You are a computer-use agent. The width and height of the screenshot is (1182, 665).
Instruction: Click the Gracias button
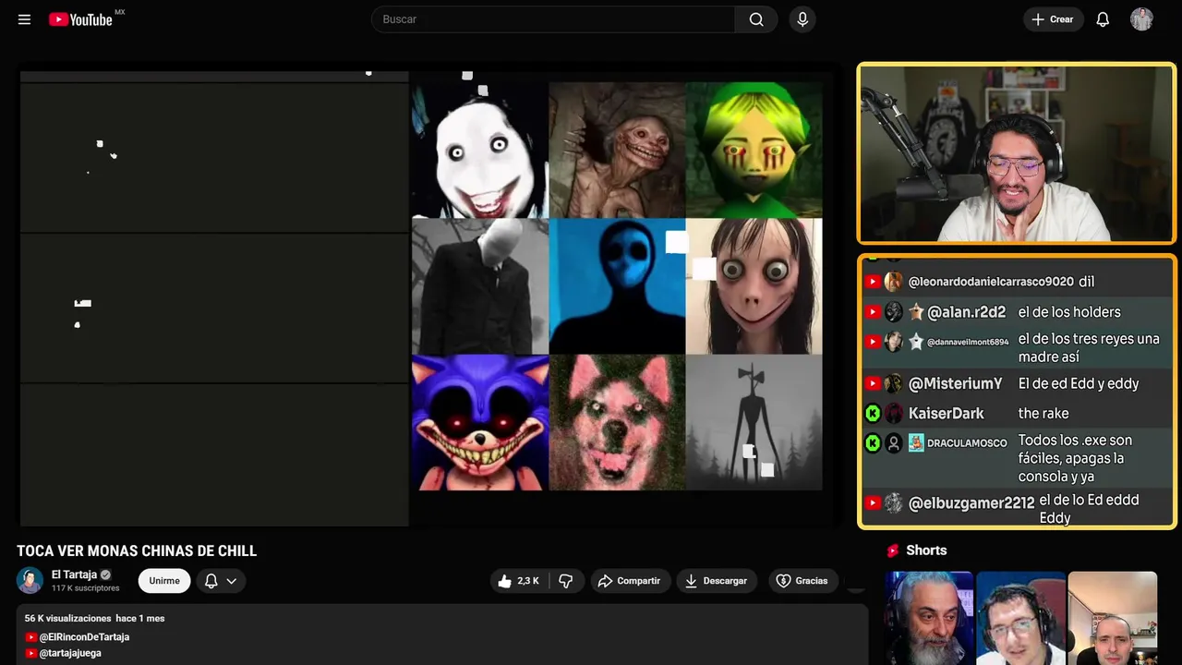pyautogui.click(x=802, y=581)
